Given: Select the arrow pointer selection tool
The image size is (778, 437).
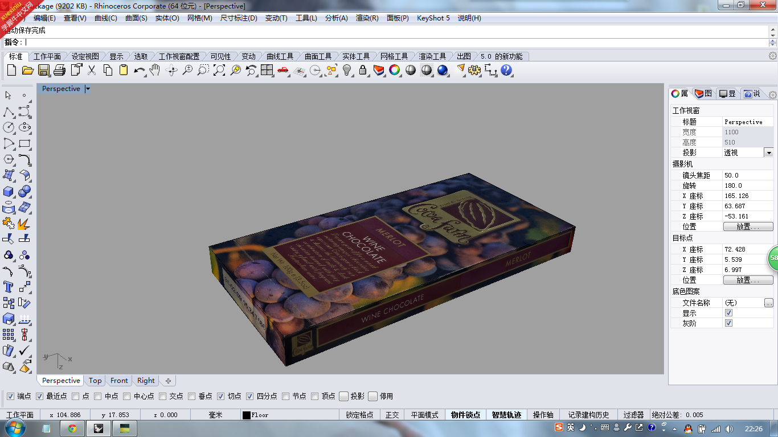Looking at the screenshot, I should 9,96.
